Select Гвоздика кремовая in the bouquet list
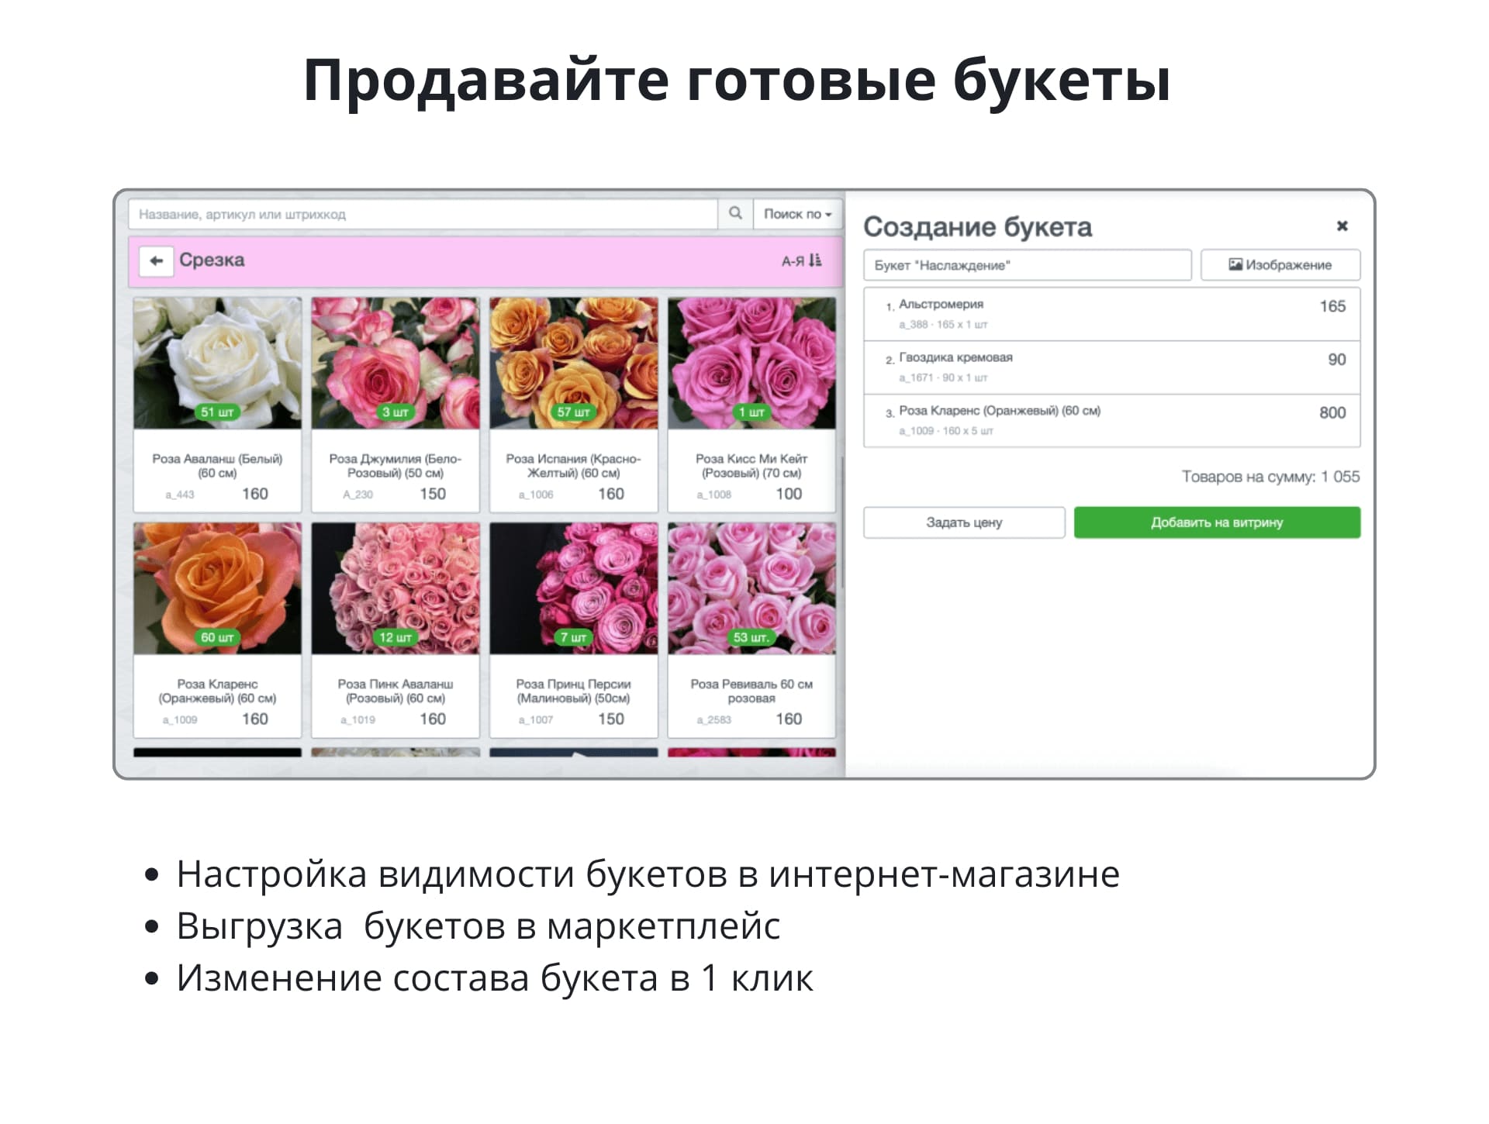Viewport: 1489px width, 1124px height. (1109, 366)
